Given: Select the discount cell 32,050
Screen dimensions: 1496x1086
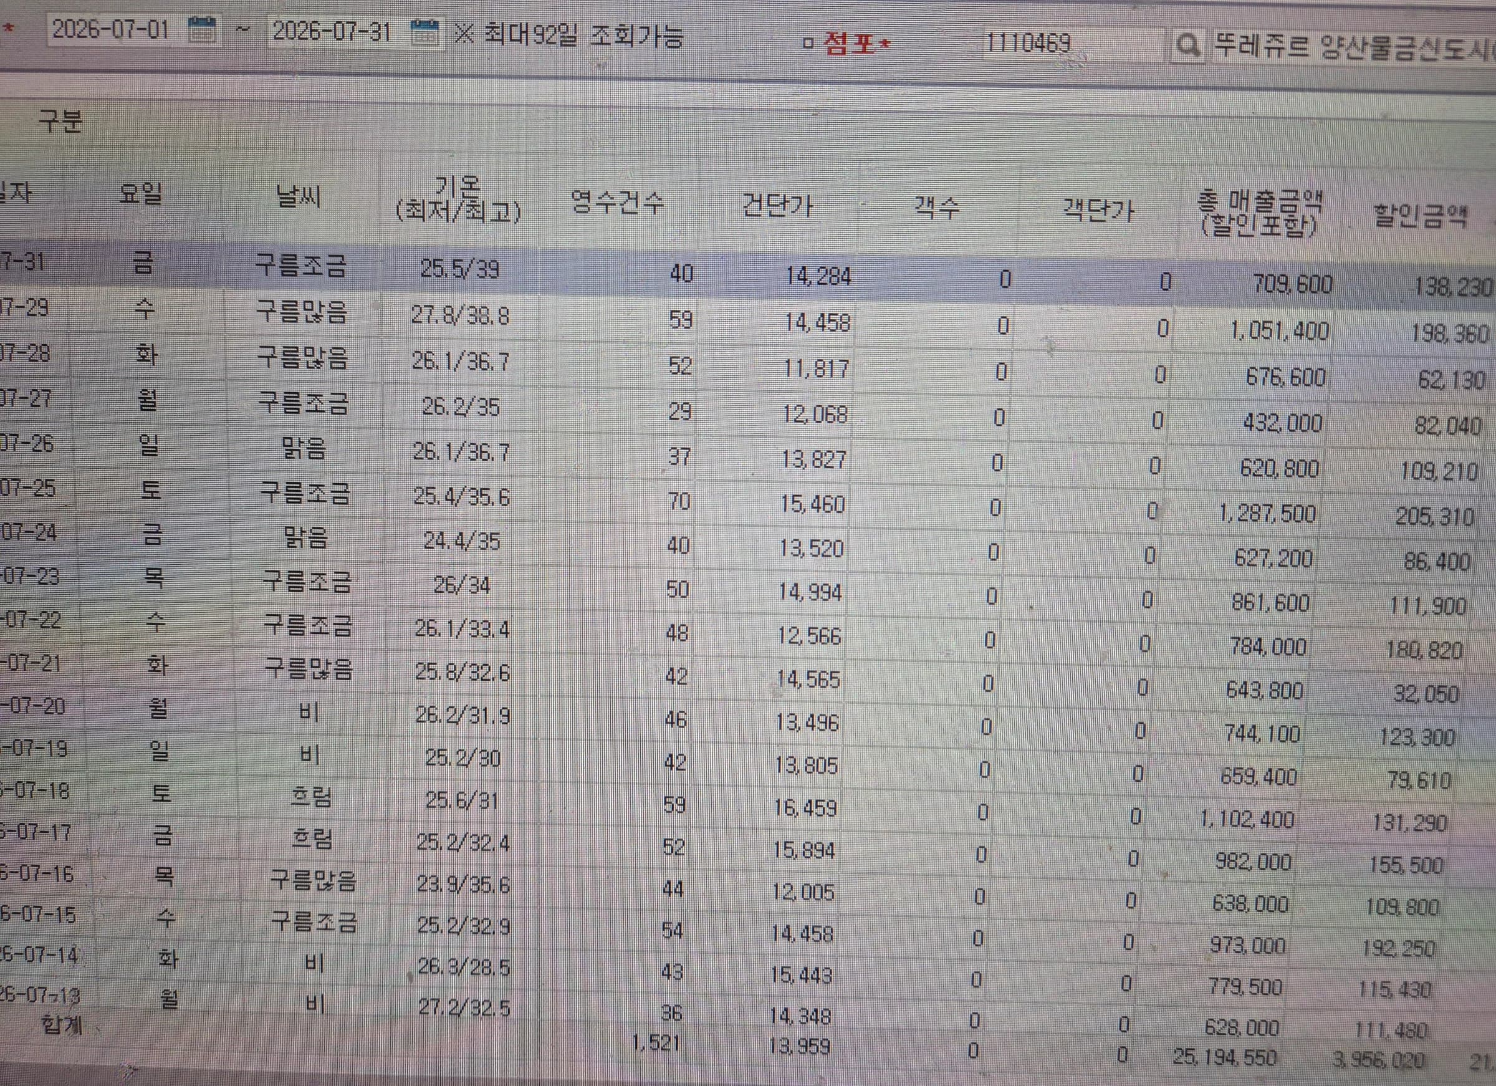Looking at the screenshot, I should pyautogui.click(x=1426, y=694).
